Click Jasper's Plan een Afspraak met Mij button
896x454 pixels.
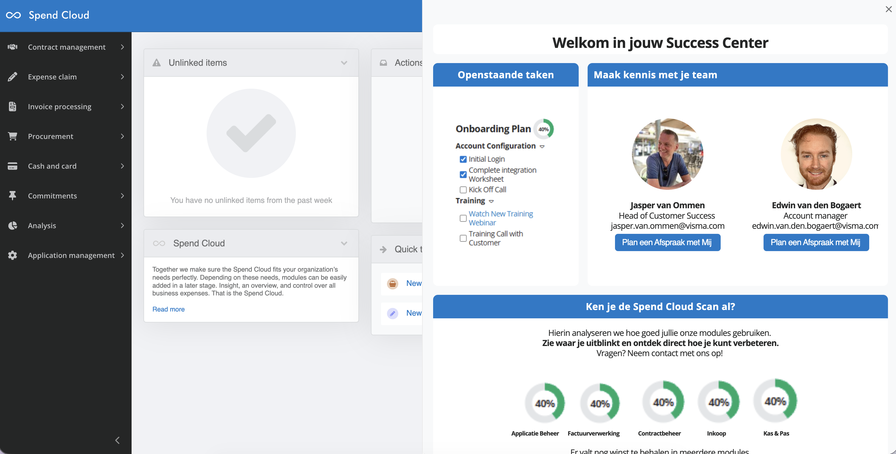pyautogui.click(x=667, y=242)
